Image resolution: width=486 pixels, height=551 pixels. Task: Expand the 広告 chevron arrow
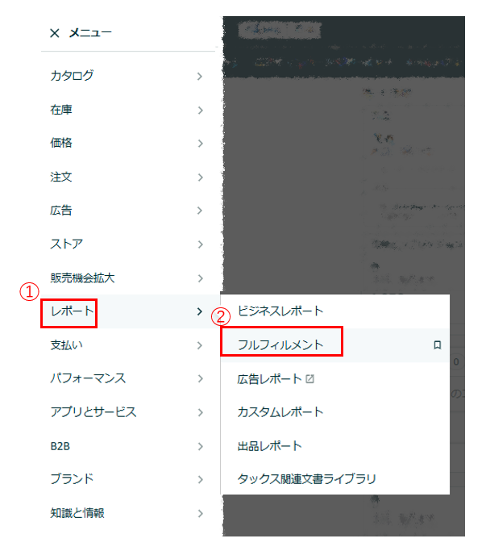200,211
